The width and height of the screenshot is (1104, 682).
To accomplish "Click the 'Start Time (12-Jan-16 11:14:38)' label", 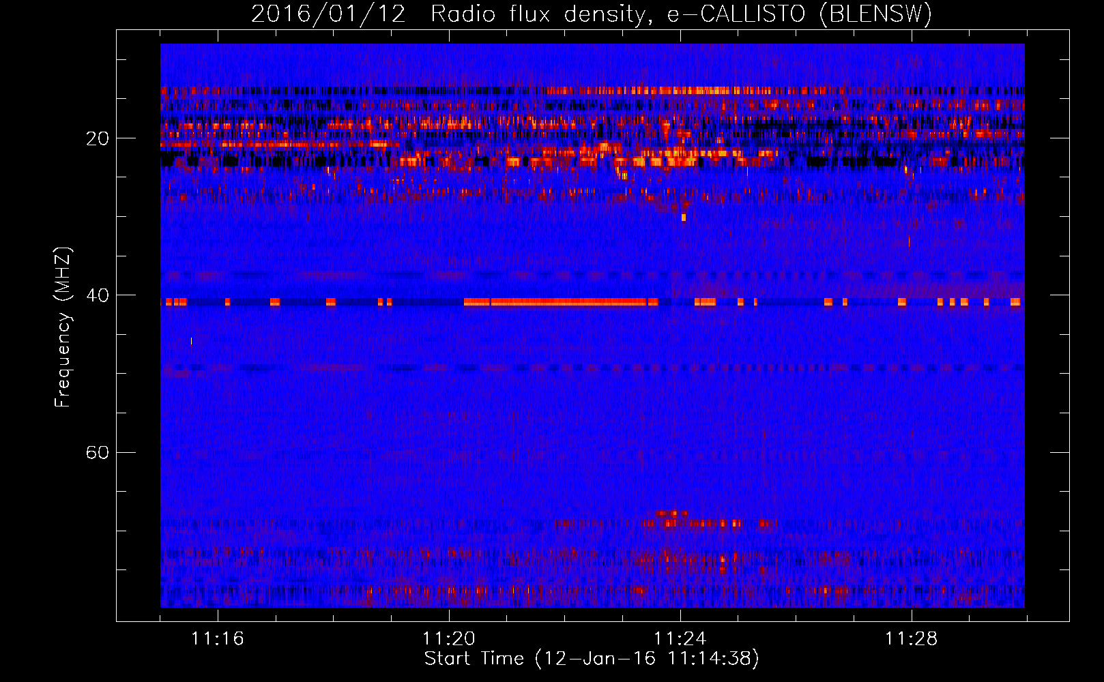I will point(592,658).
